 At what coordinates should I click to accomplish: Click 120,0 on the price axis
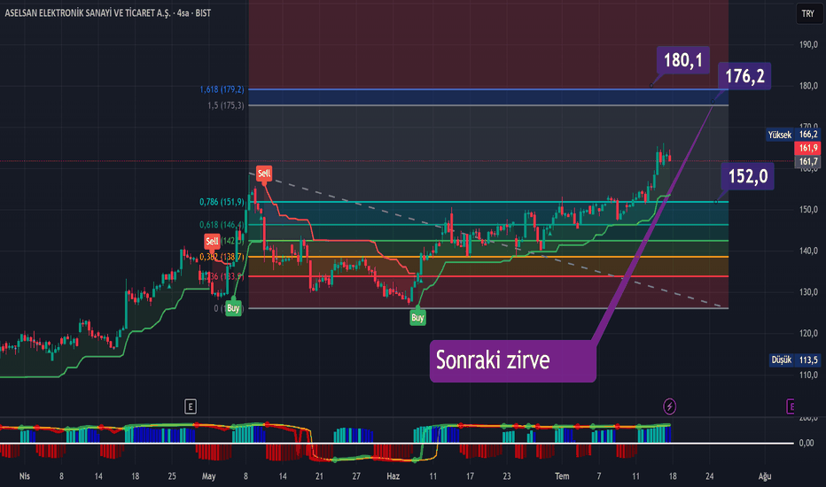[808, 333]
